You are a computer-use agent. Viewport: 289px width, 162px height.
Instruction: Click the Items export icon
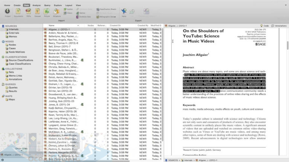pyautogui.click(x=124, y=12)
